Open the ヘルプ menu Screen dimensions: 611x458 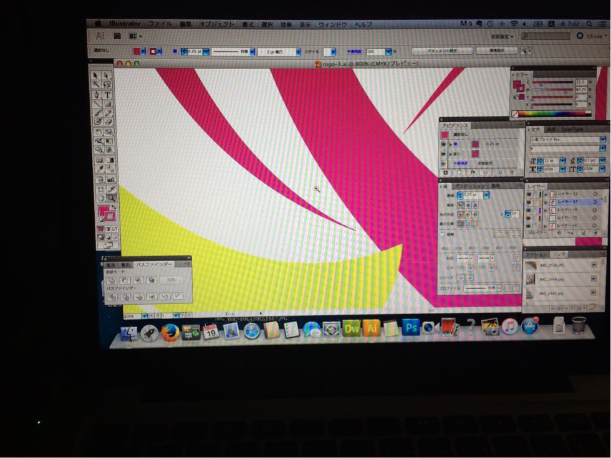[x=363, y=24]
